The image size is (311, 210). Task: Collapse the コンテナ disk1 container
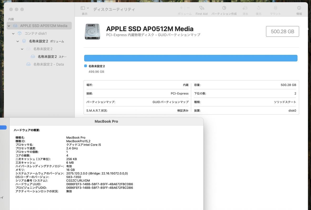coord(13,34)
